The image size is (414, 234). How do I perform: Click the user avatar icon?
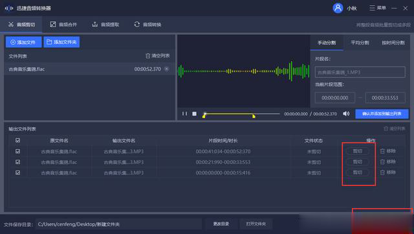[x=338, y=8]
